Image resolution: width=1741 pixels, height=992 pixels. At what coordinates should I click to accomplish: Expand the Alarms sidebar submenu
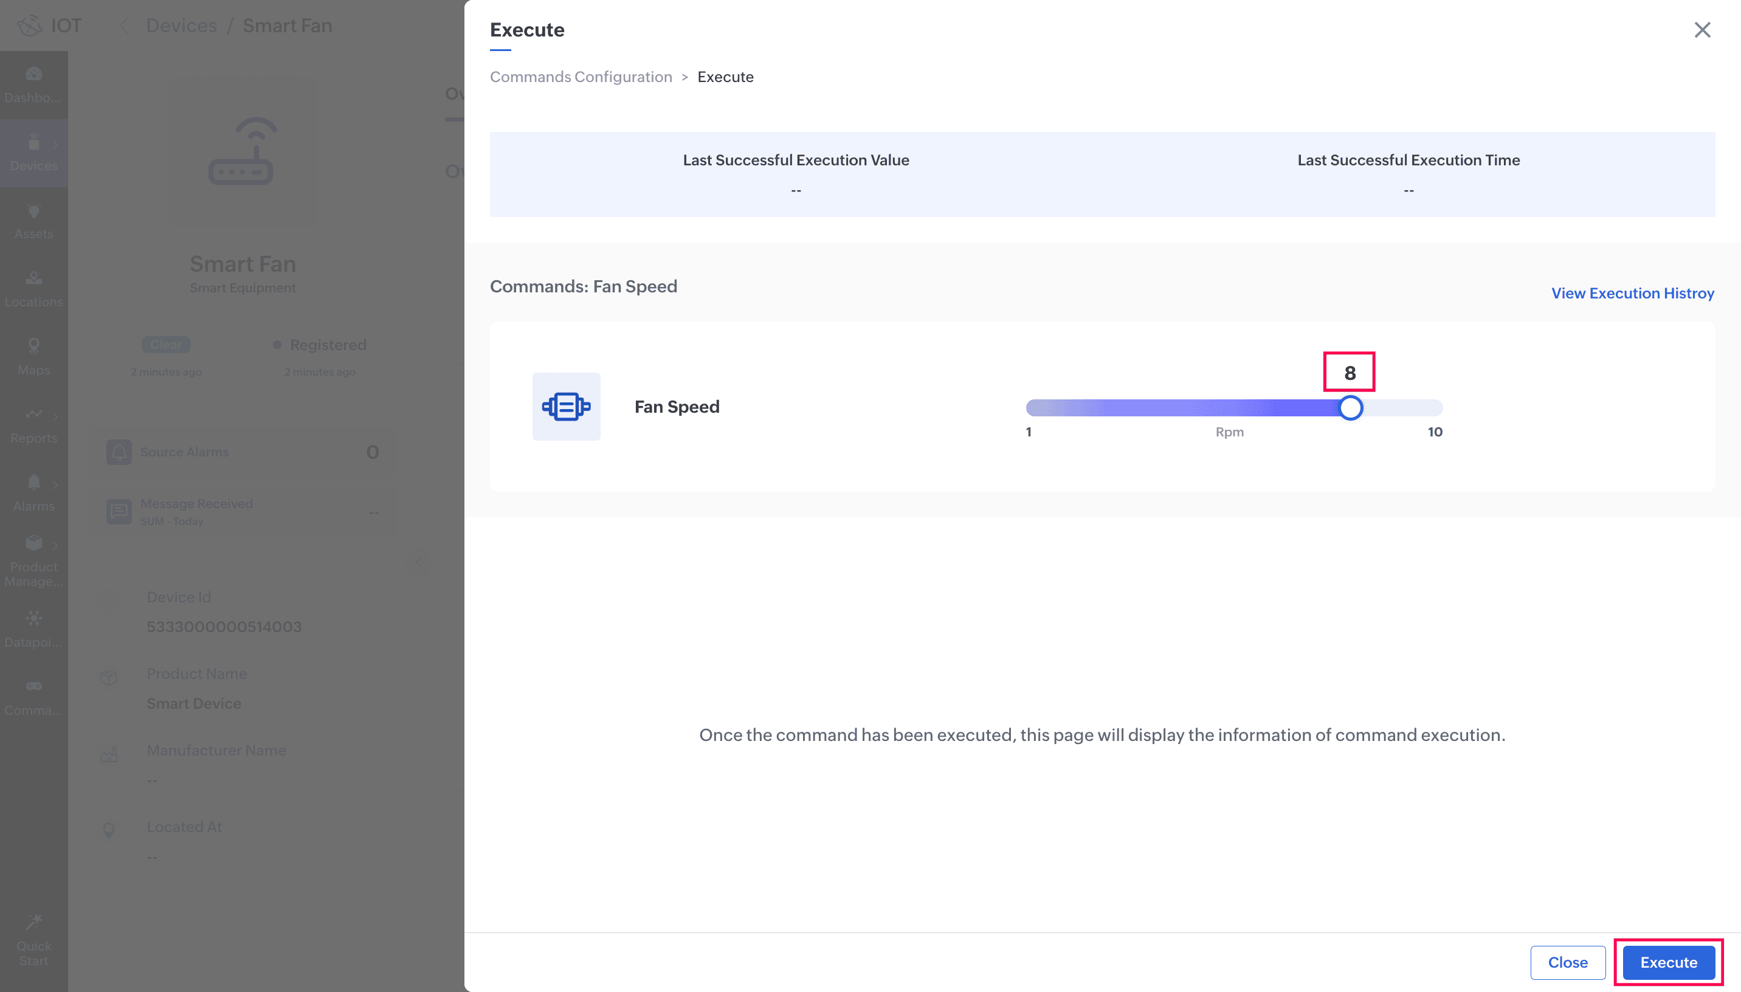(x=55, y=484)
